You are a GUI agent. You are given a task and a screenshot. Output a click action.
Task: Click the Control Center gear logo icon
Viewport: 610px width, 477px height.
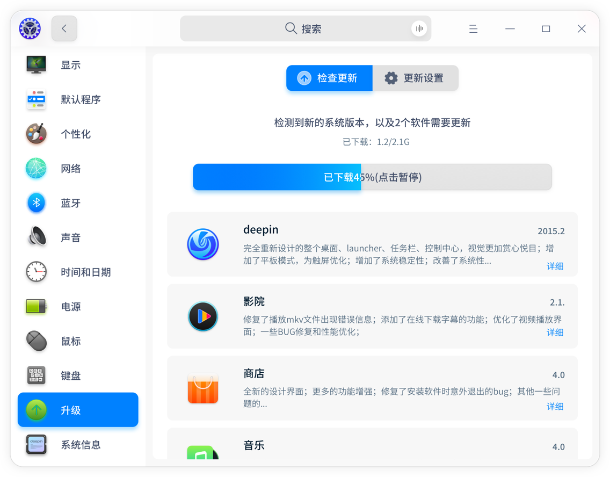click(x=30, y=28)
